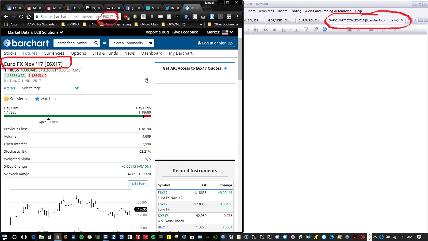Open Cortana search circle on taskbar
The image size is (428, 241).
(14, 237)
